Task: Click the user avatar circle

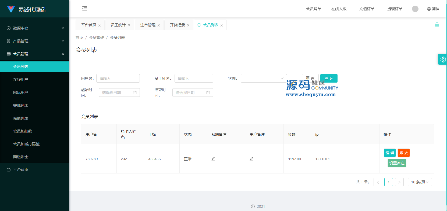Action: (x=415, y=9)
